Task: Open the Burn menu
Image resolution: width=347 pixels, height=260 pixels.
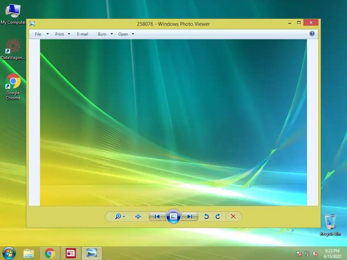Action: [102, 34]
